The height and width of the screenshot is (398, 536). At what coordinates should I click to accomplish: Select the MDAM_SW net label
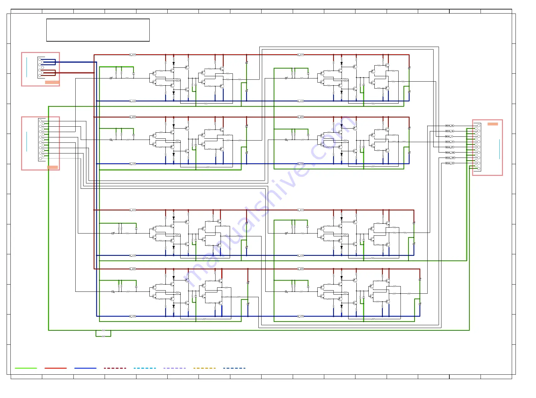pos(450,163)
